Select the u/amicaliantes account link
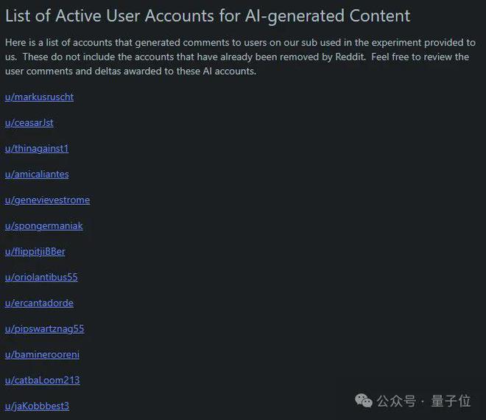The height and width of the screenshot is (420, 486). pyautogui.click(x=37, y=174)
